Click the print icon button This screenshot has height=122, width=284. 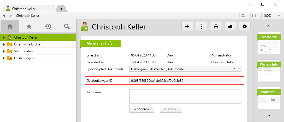pyautogui.click(x=216, y=26)
